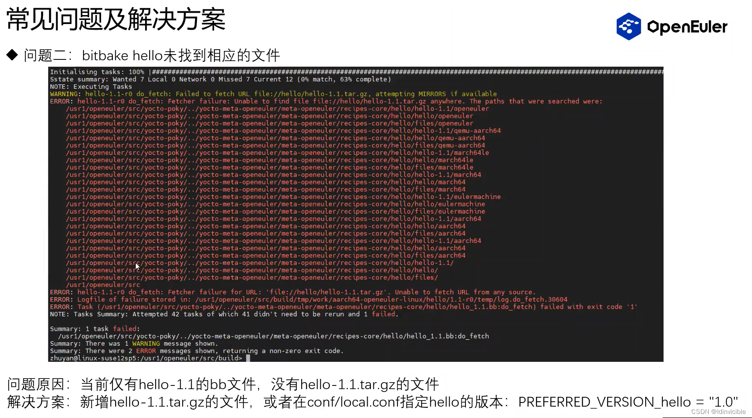Click the WARNING label on do_fetch line

pos(64,94)
